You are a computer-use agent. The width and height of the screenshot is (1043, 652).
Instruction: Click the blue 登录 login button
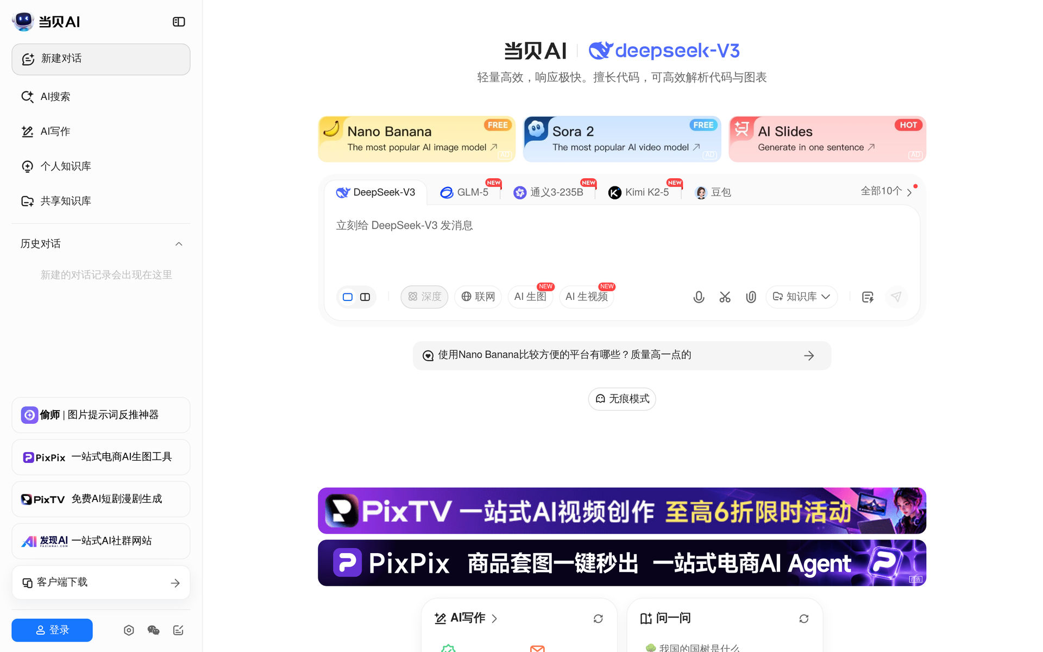[52, 630]
